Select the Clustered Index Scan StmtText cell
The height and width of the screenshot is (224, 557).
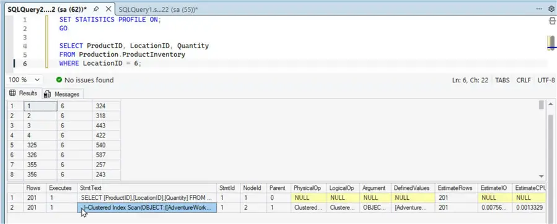point(147,208)
